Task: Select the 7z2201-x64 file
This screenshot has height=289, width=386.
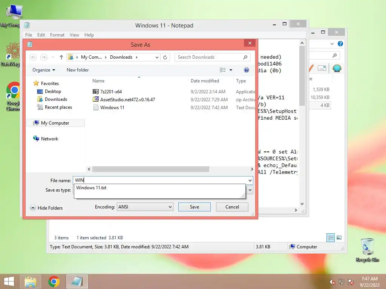Action: 107,92
